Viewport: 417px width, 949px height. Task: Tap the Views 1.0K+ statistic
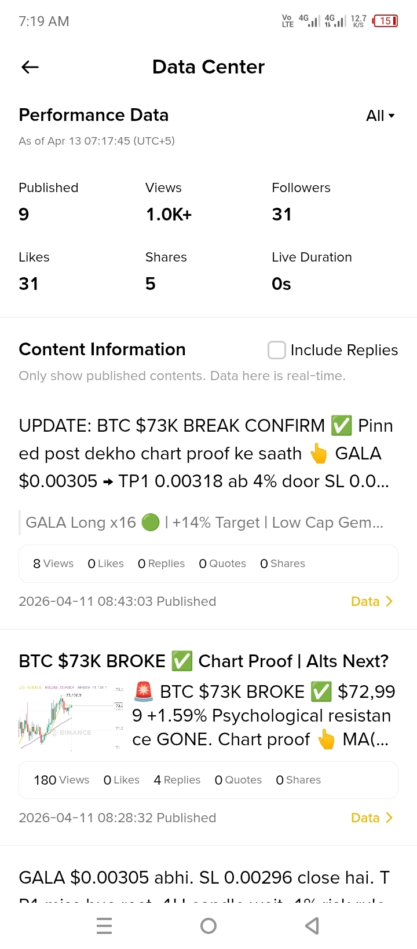(169, 215)
